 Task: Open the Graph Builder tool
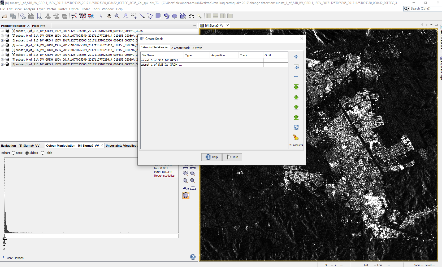coord(74,16)
